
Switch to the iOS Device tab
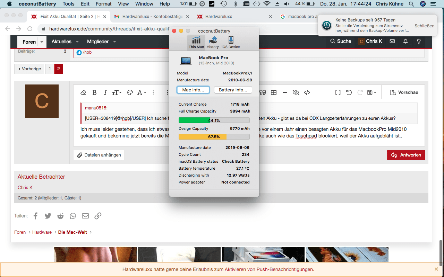231,42
